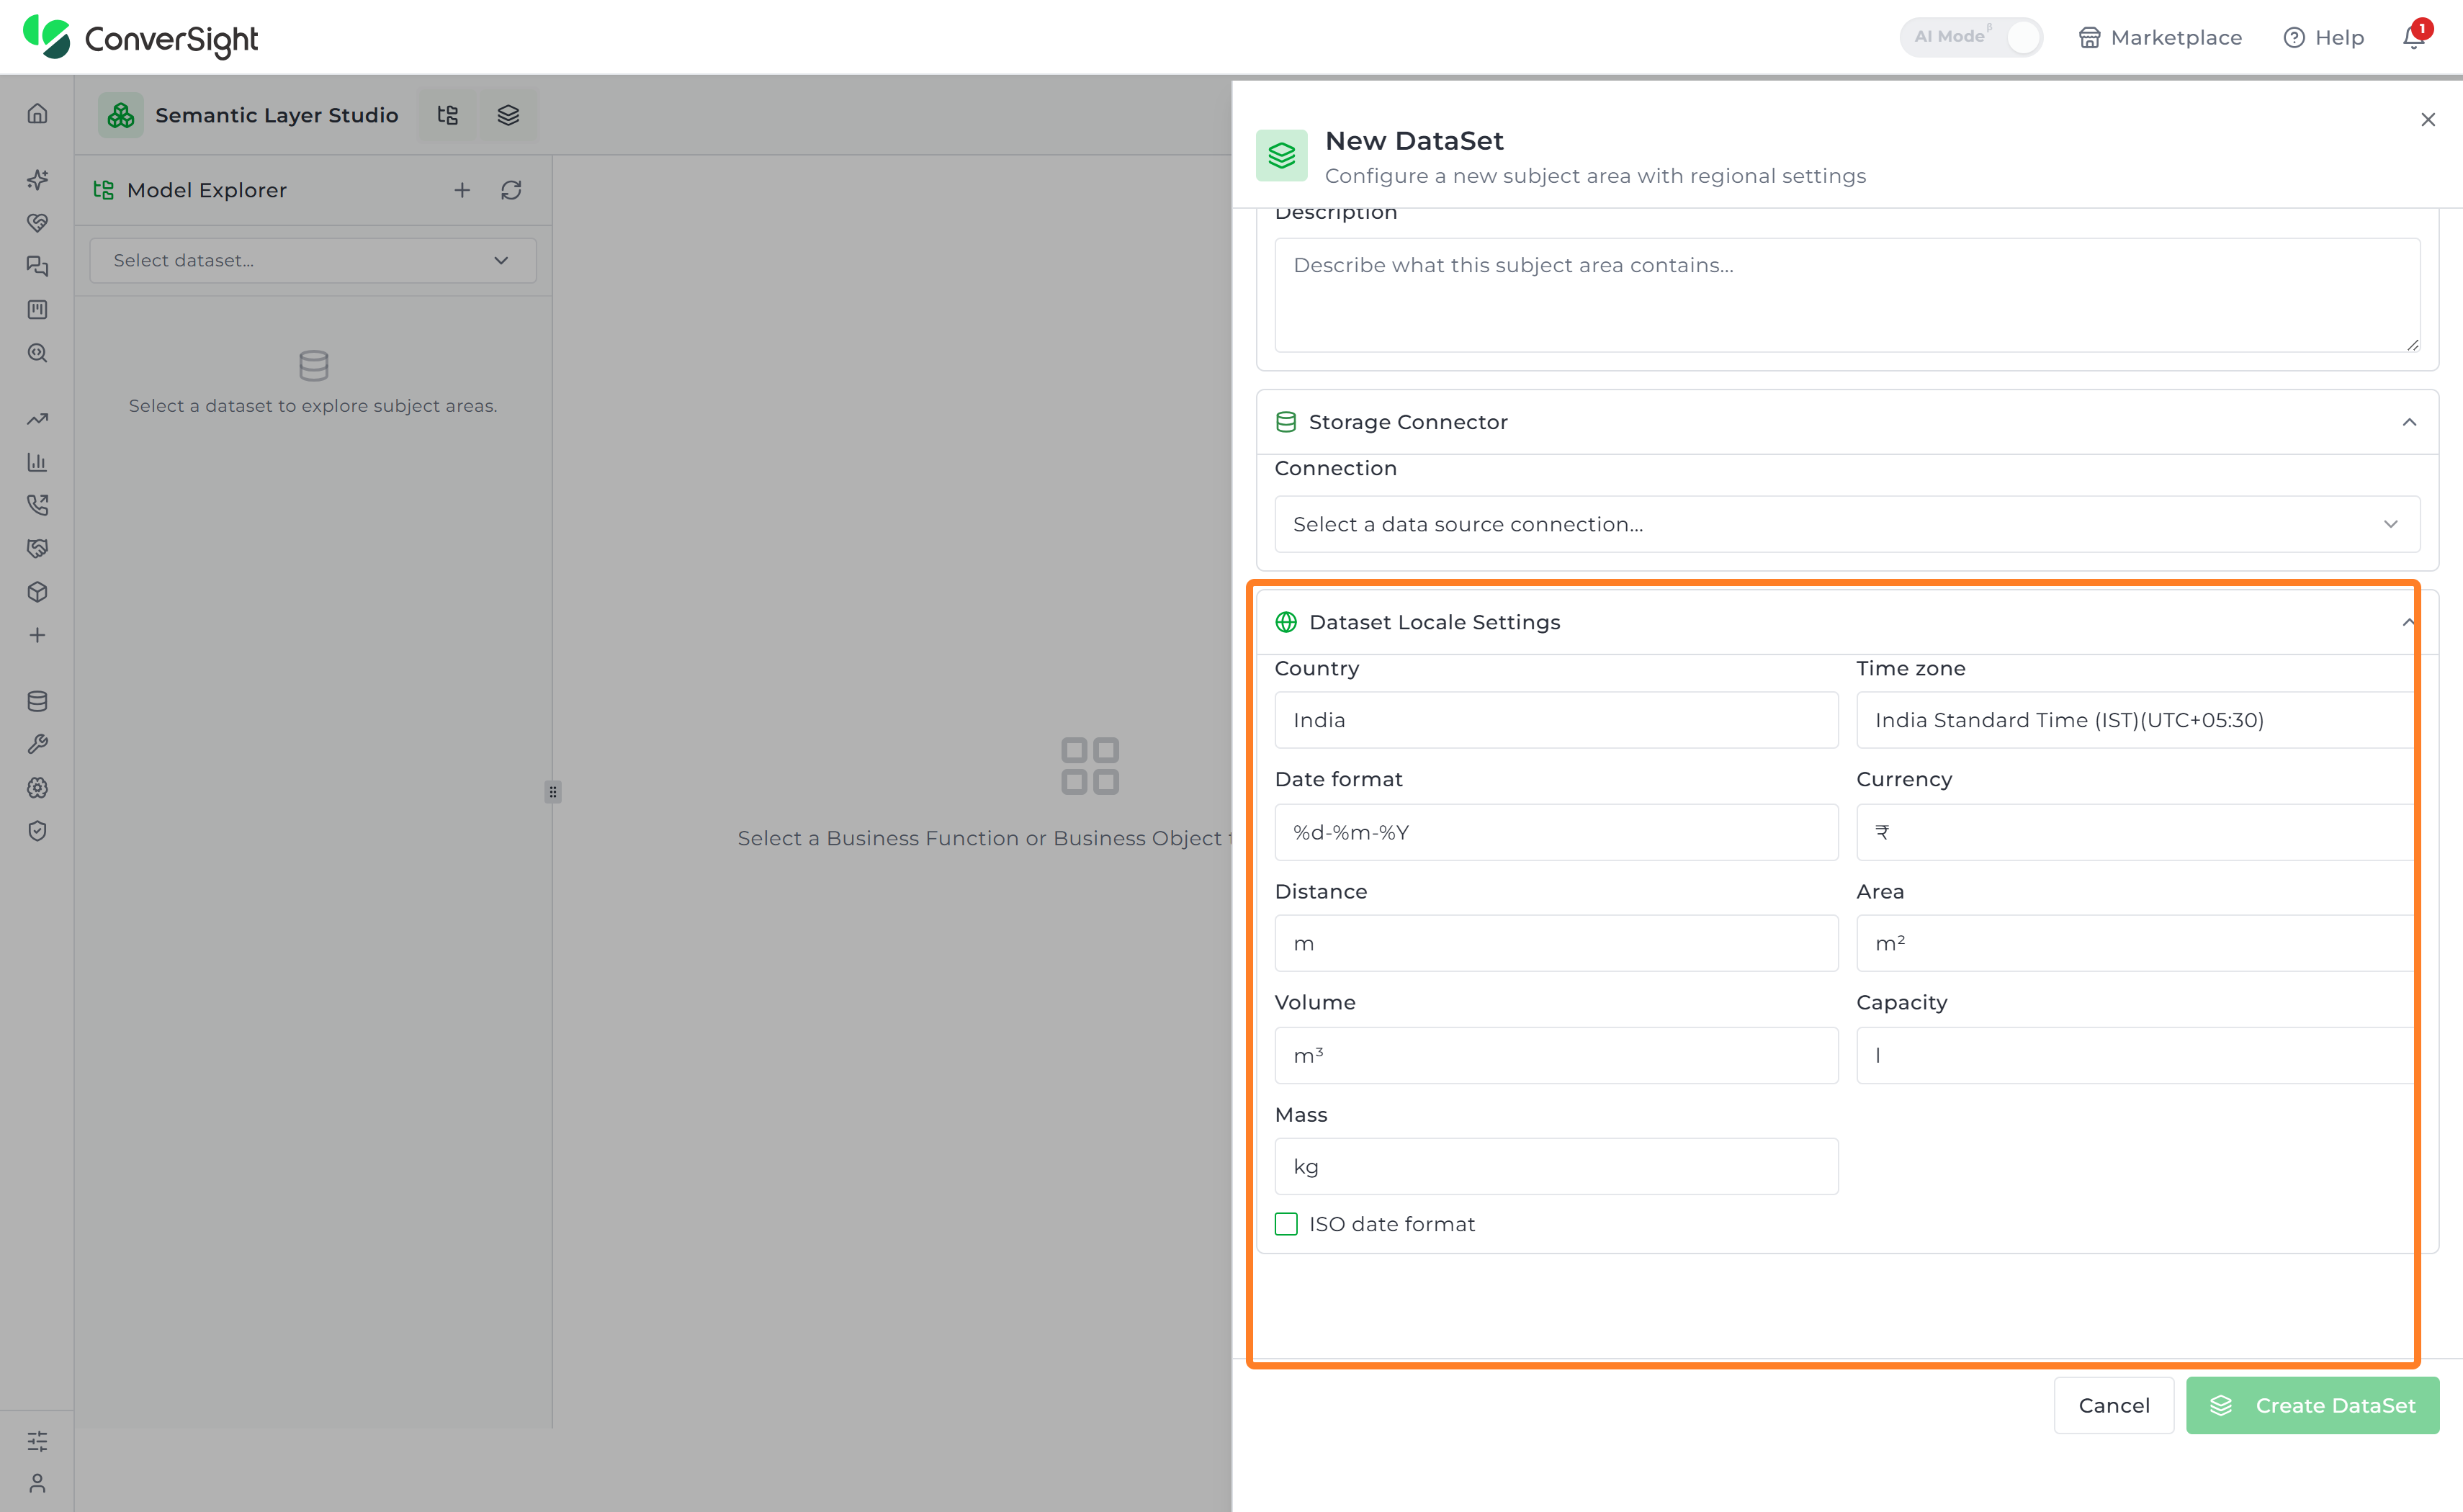Collapse the Storage Connector section
Screen dimensions: 2463x1512
coord(2409,422)
